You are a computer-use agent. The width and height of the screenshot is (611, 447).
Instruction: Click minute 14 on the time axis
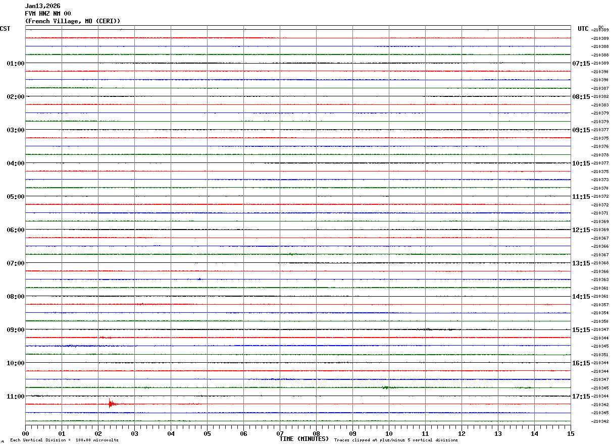(534, 433)
